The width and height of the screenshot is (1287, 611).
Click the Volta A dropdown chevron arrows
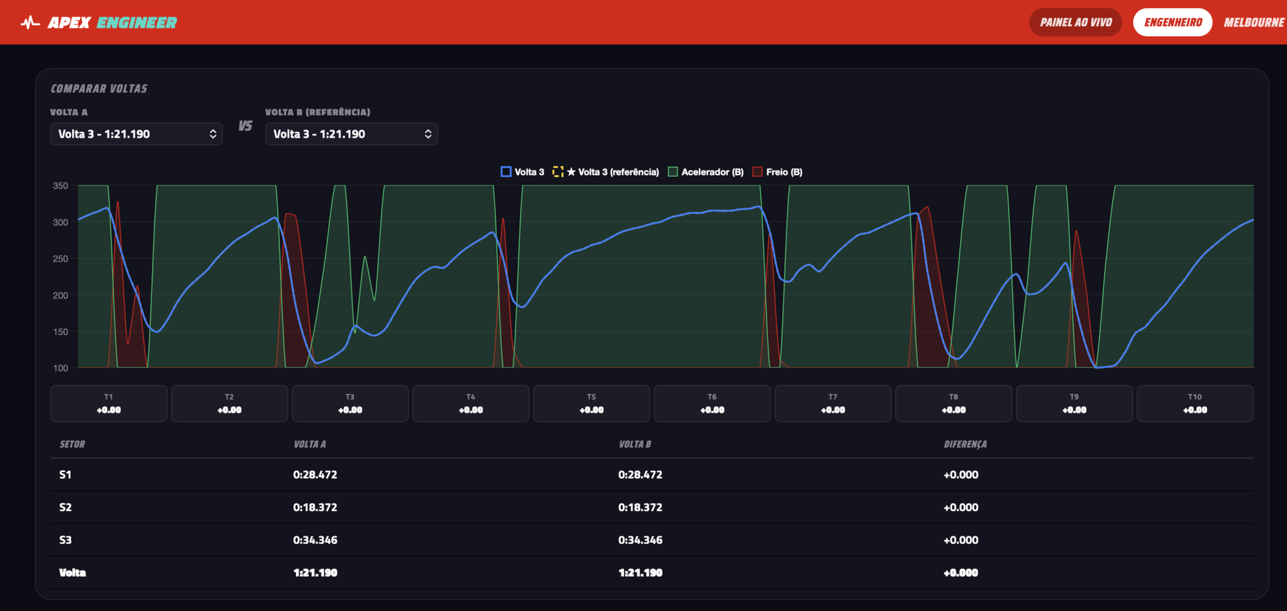[213, 134]
